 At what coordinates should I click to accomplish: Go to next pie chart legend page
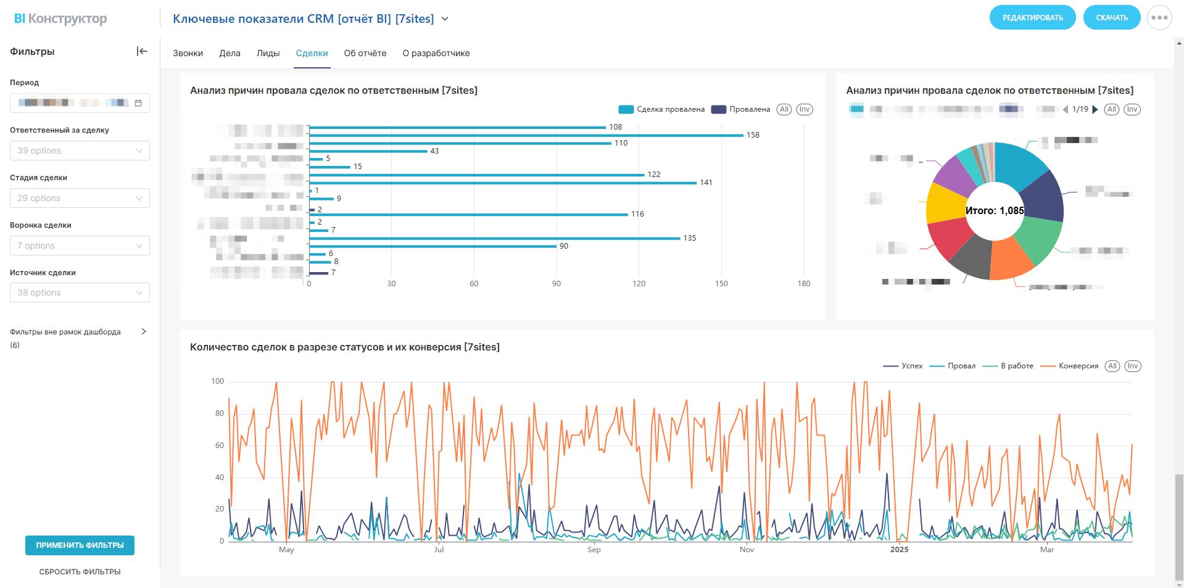pyautogui.click(x=1095, y=110)
